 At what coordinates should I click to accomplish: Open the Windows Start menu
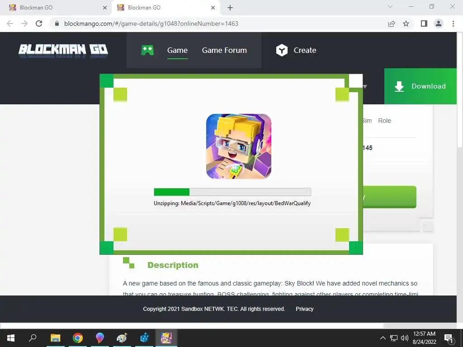[x=11, y=338]
